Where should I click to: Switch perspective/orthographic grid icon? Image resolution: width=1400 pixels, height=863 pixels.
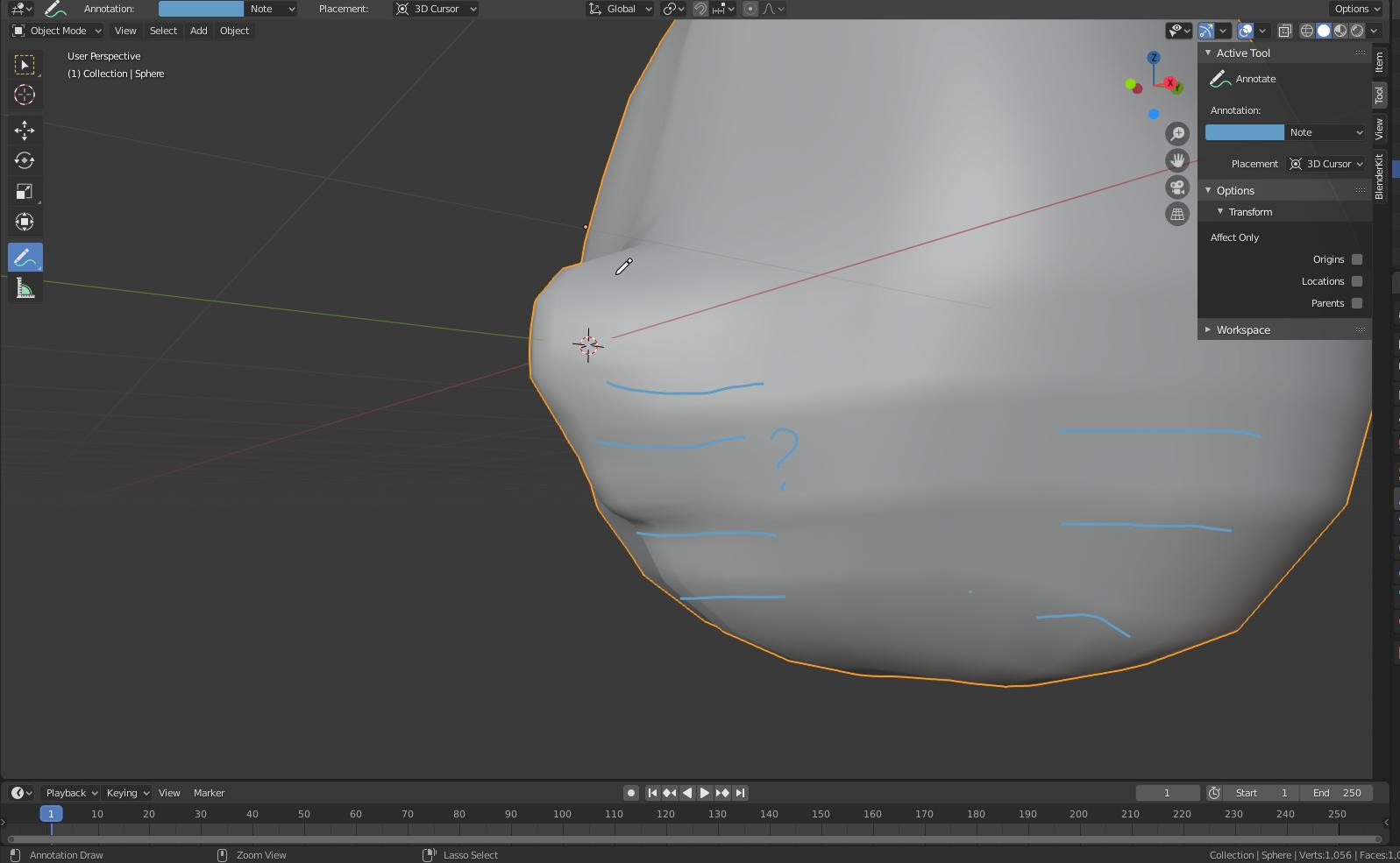coord(1177,214)
